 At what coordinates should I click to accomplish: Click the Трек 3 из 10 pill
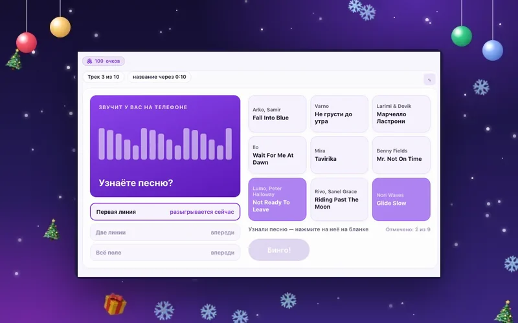click(104, 77)
